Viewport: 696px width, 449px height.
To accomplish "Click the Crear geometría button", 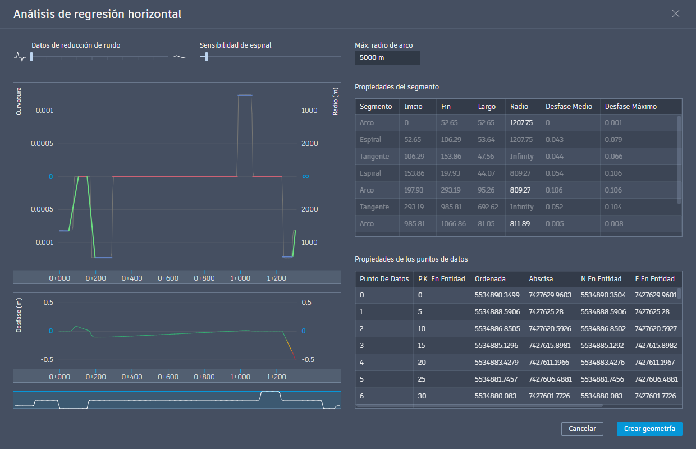I will tap(649, 428).
